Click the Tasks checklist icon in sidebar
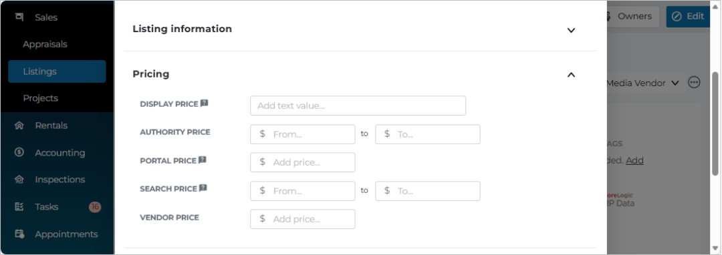The image size is (722, 255). (x=19, y=207)
